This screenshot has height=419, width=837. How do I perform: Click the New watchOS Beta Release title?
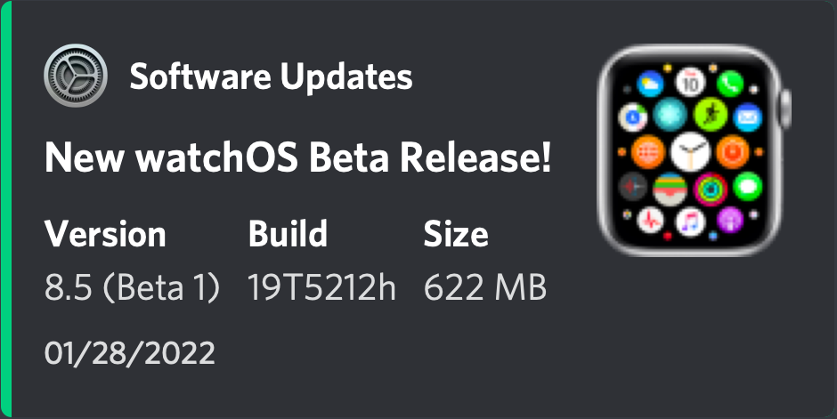click(x=298, y=159)
